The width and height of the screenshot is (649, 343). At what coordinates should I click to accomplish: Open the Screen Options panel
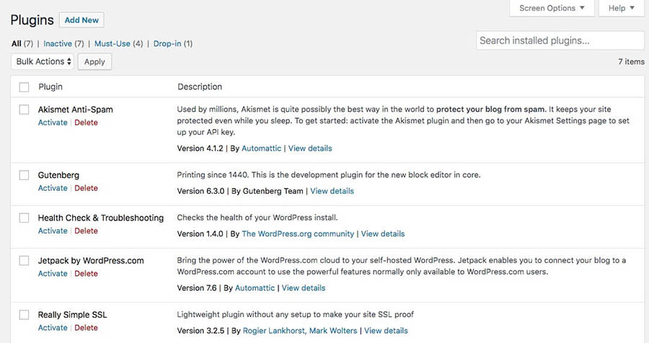pos(552,8)
